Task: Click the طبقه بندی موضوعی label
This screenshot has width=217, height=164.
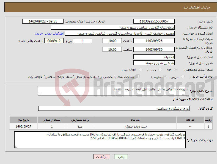Action: pyautogui.click(x=198, y=70)
